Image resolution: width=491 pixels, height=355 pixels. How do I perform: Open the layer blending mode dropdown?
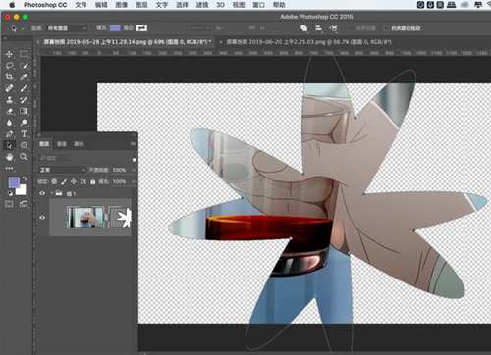62,170
